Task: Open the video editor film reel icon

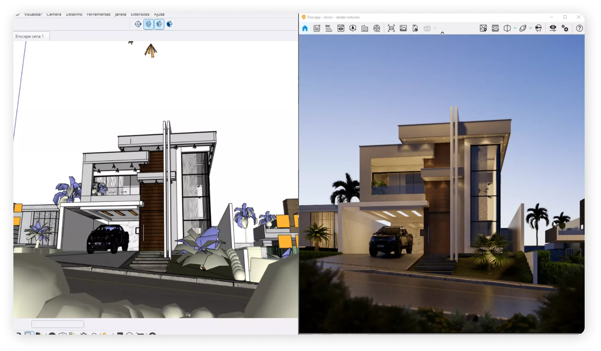Action: click(x=377, y=28)
